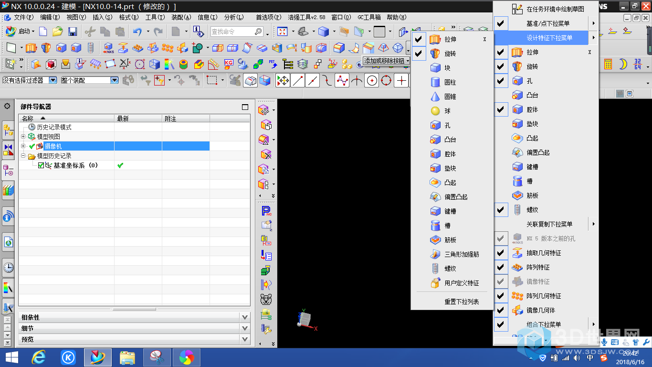652x367 pixels.
Task: Open the 整个装配 scope dropdown
Action: [115, 80]
